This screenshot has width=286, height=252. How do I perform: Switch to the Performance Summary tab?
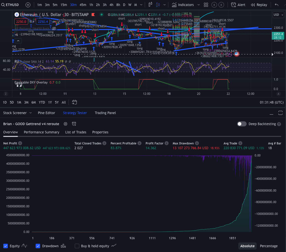(41, 132)
